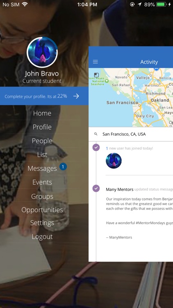This screenshot has width=173, height=308.
Task: Tap the '1 new user has joined today!' text
Action: (x=130, y=148)
